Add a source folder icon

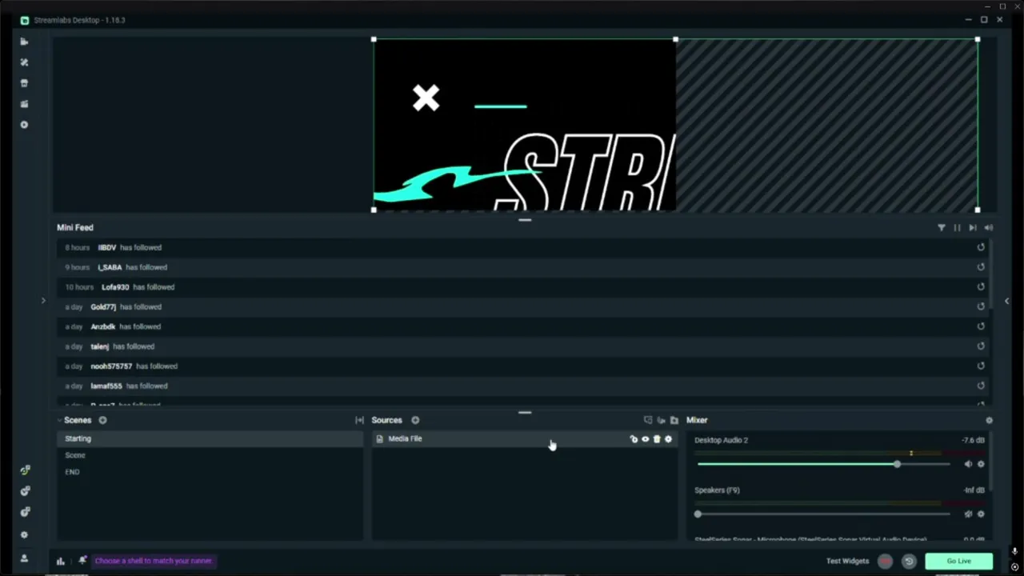[674, 420]
